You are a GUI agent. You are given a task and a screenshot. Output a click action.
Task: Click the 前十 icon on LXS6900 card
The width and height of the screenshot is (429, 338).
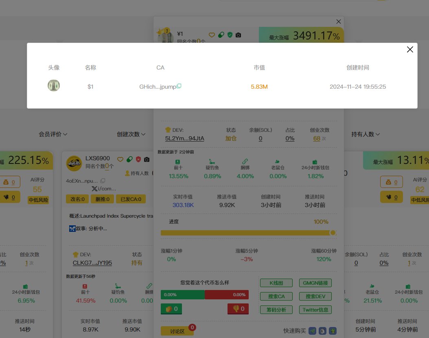(85, 286)
